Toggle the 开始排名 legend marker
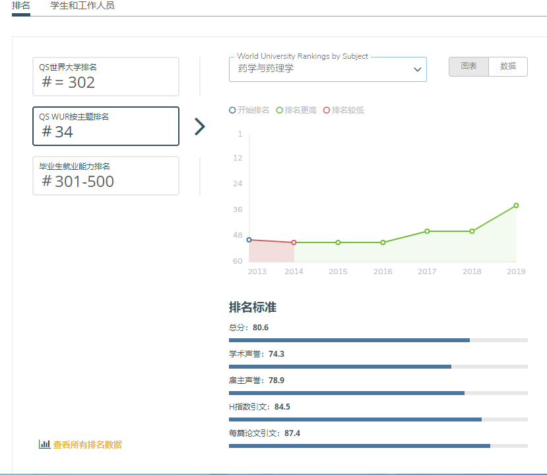Image resolution: width=547 pixels, height=475 pixels. click(x=232, y=110)
